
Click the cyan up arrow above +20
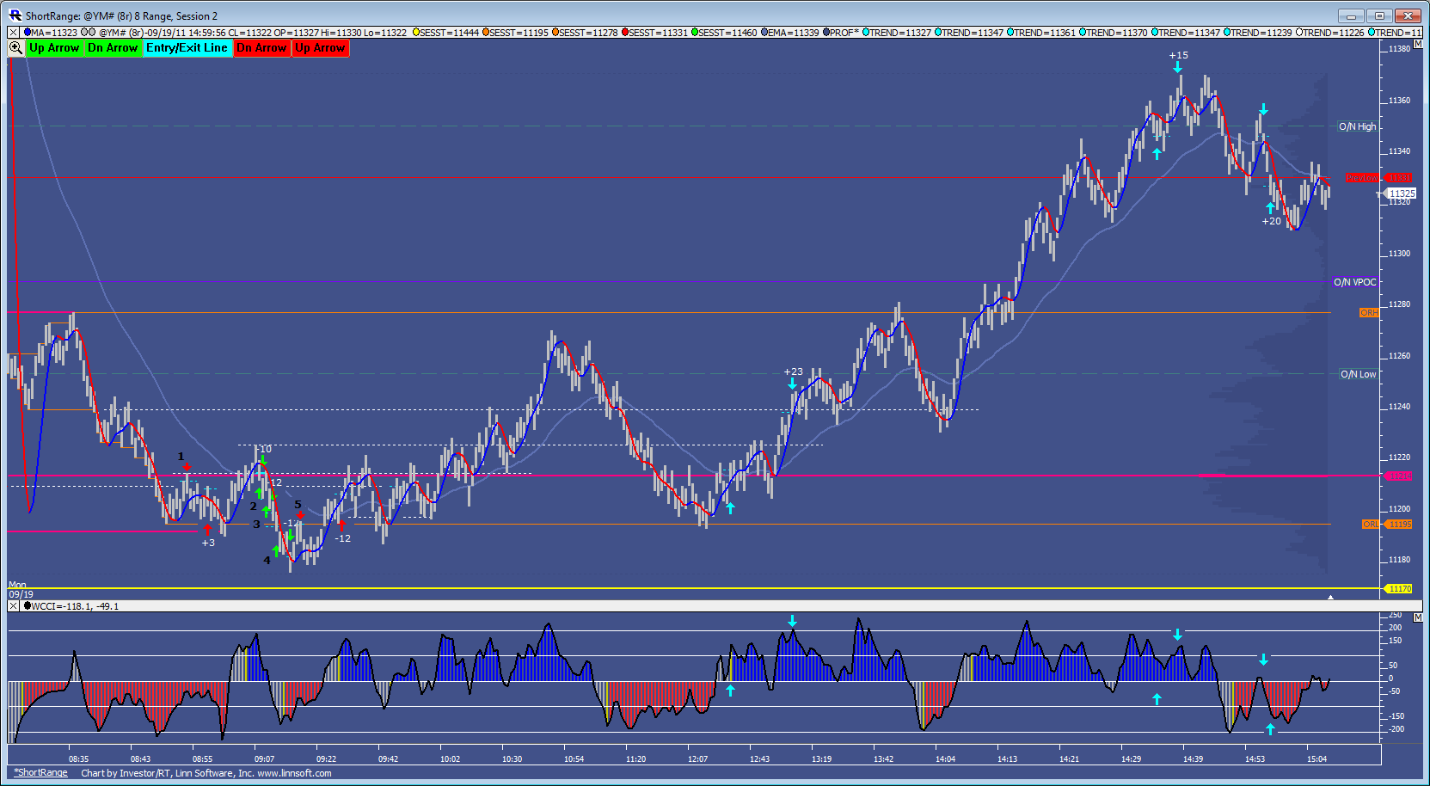click(1270, 208)
